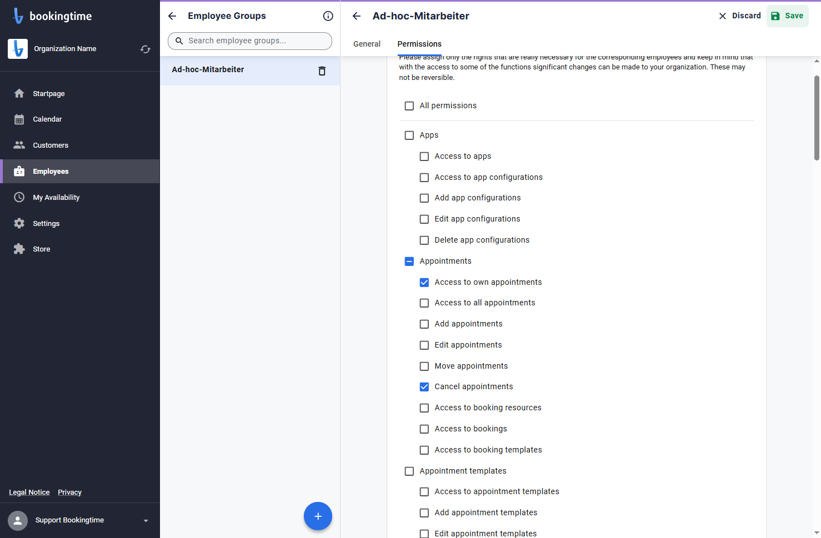
Task: Uncheck Cancel appointments permission
Action: coord(424,387)
